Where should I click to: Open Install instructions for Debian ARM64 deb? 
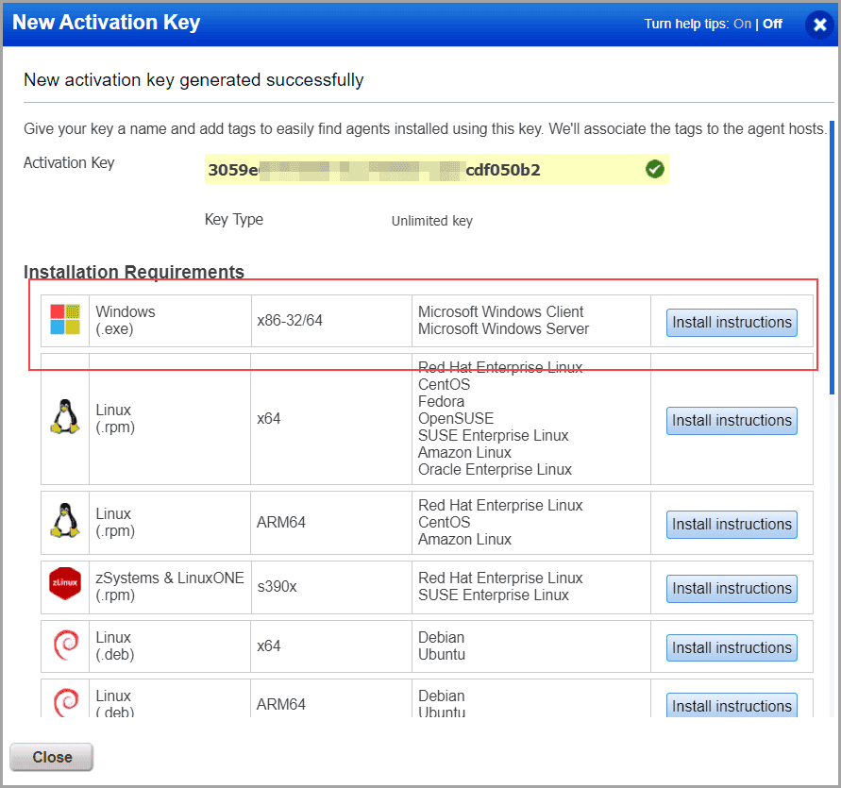pyautogui.click(x=732, y=705)
